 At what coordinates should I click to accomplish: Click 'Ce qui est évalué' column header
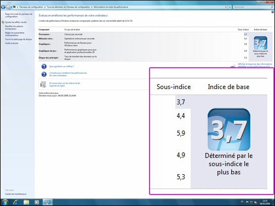click(72, 30)
